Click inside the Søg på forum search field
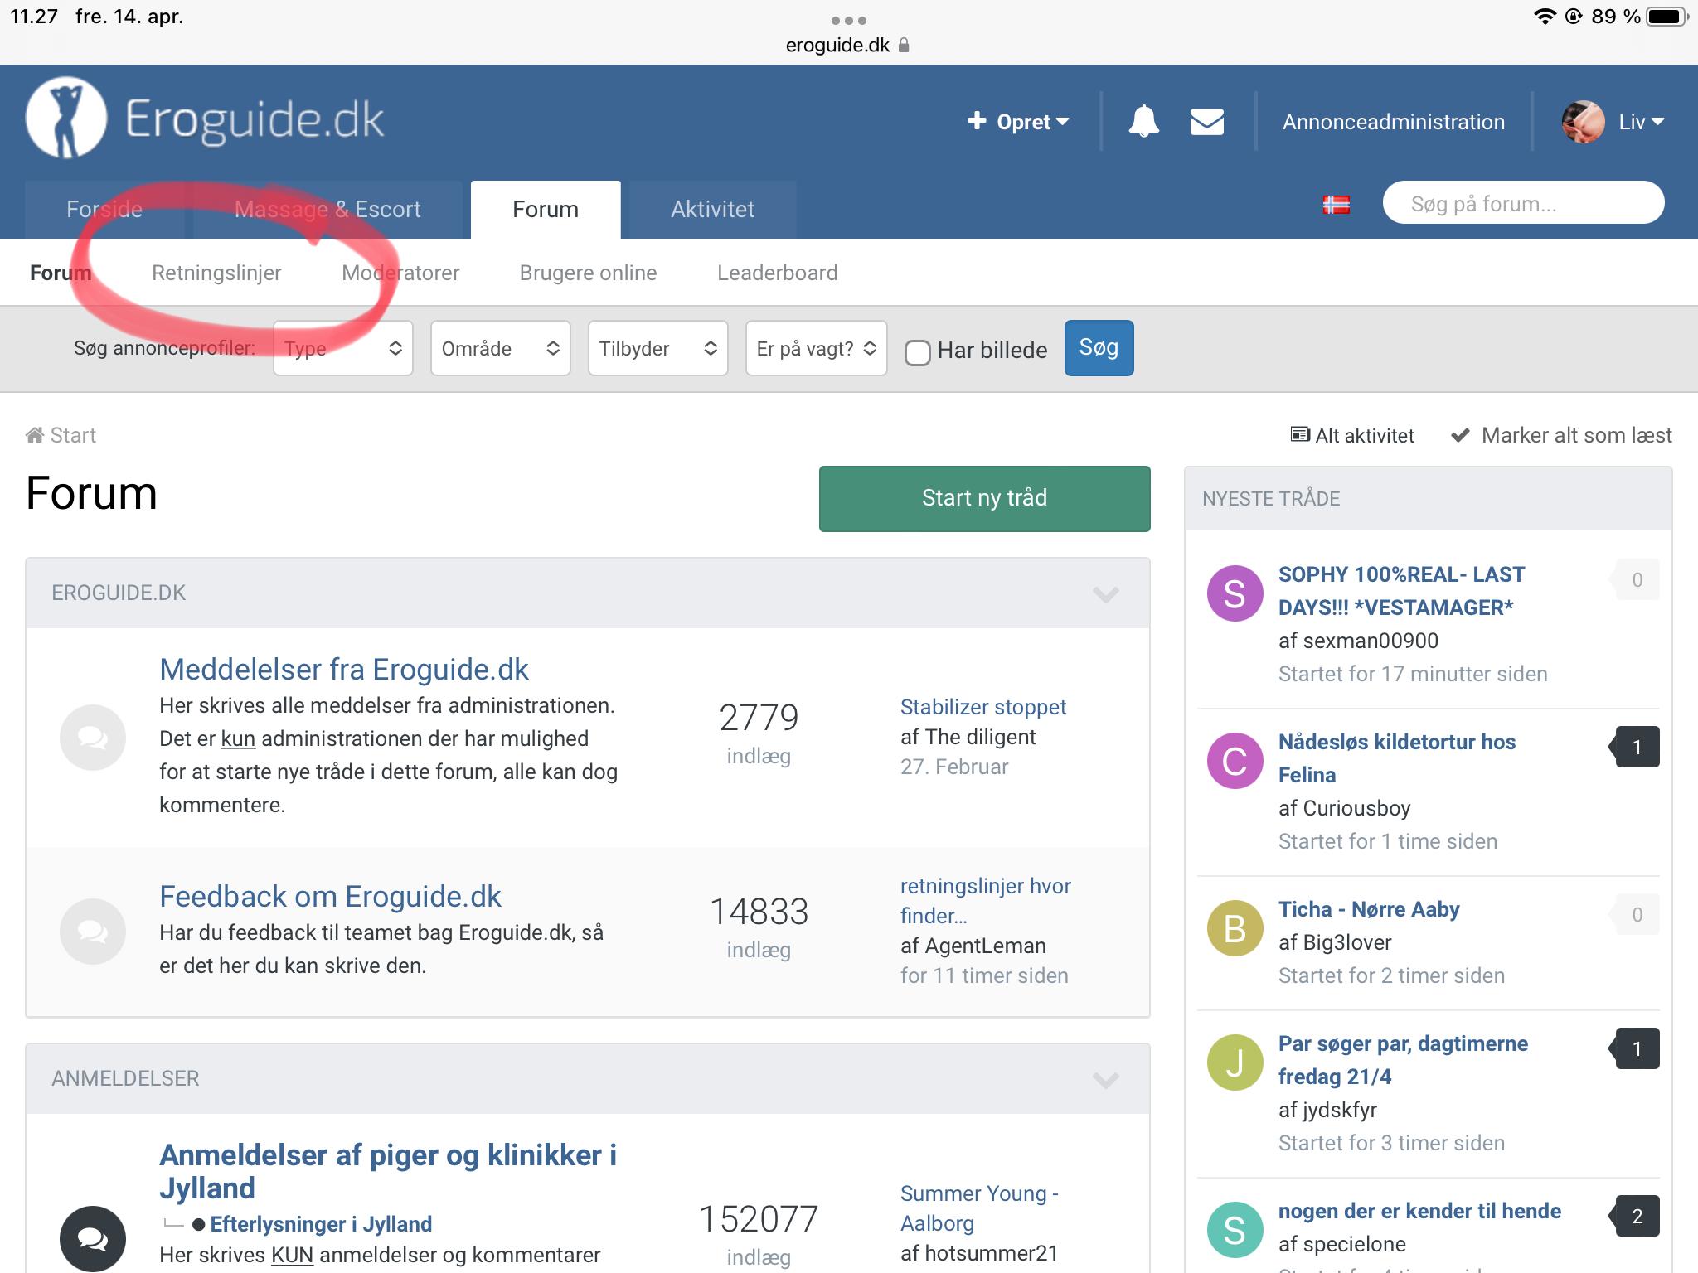The height and width of the screenshot is (1273, 1698). [x=1523, y=203]
